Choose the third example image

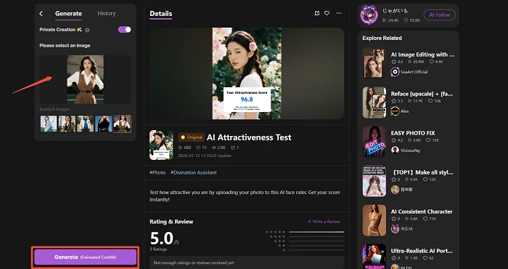click(x=85, y=124)
